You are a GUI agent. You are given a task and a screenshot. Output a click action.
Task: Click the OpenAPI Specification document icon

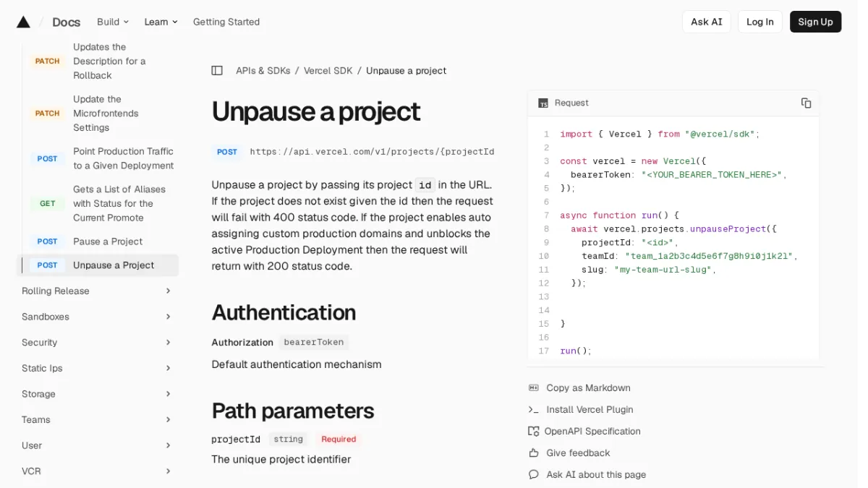tap(534, 431)
